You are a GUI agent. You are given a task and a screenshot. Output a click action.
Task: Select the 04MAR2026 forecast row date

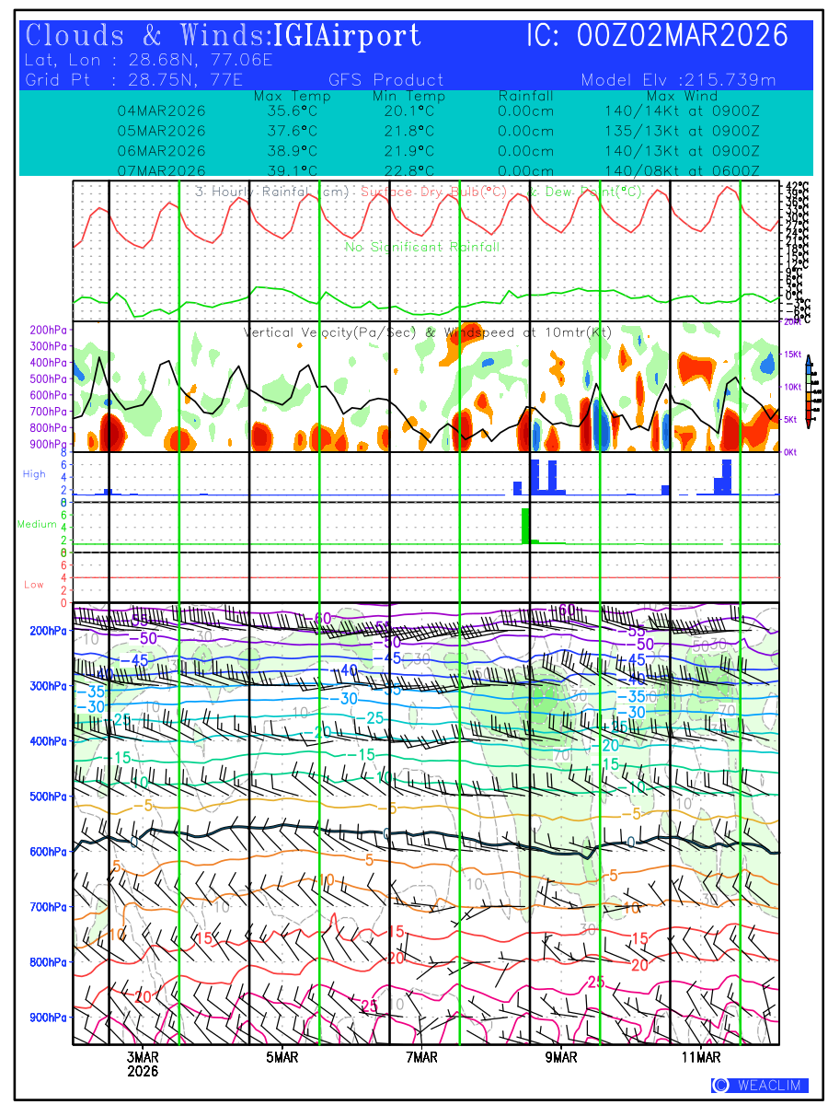tap(161, 111)
